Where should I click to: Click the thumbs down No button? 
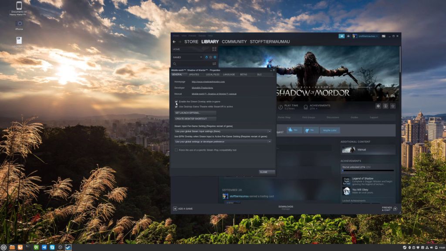311,130
